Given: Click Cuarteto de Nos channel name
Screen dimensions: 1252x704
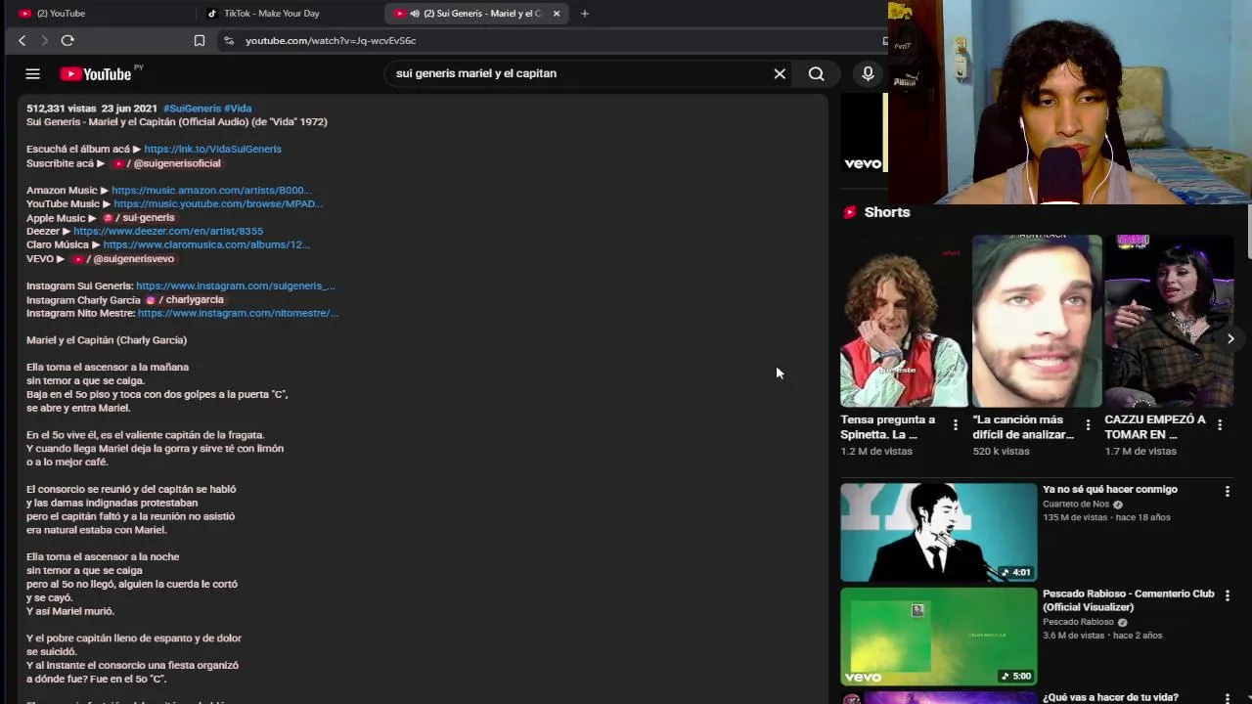Looking at the screenshot, I should point(1075,505).
